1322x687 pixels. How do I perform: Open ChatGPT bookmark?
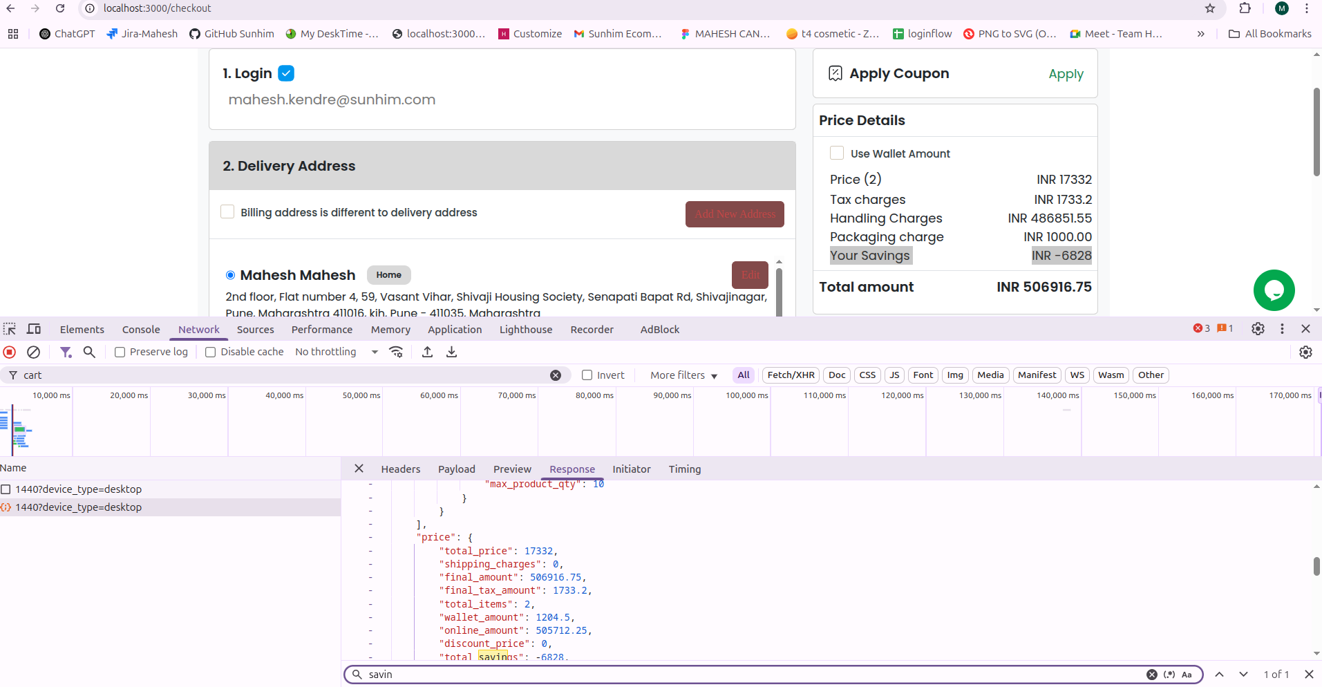point(67,34)
